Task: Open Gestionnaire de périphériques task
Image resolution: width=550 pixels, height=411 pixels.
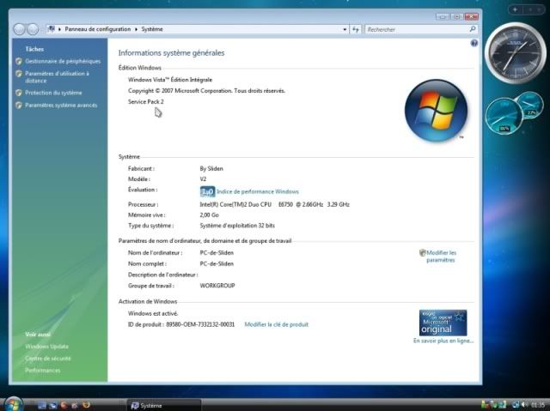Action: point(63,61)
